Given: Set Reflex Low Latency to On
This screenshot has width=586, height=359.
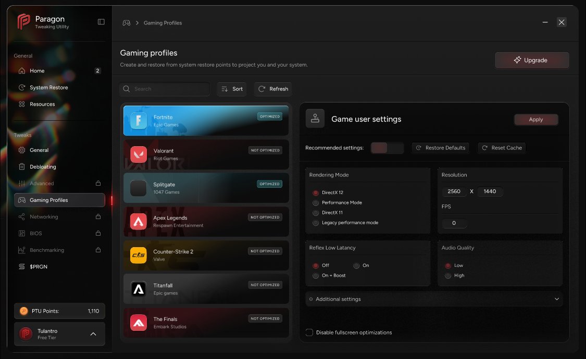Looking at the screenshot, I should coord(356,266).
